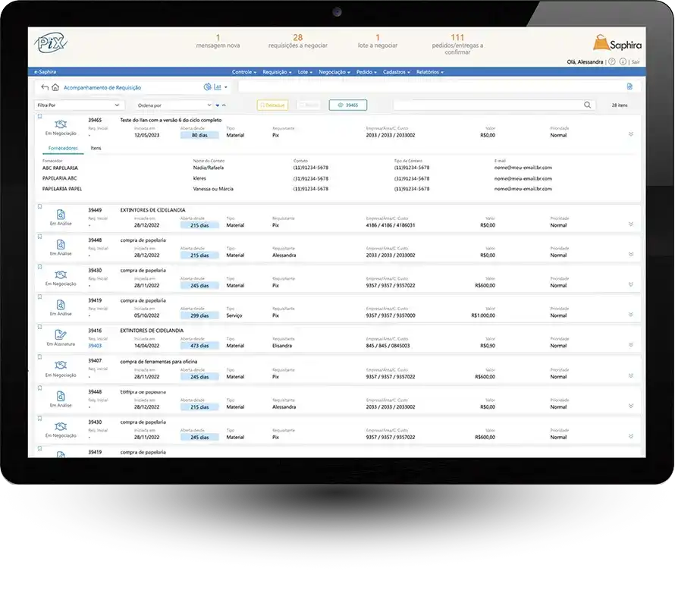Click the pie chart report icon
The width and height of the screenshot is (675, 590).
[207, 87]
